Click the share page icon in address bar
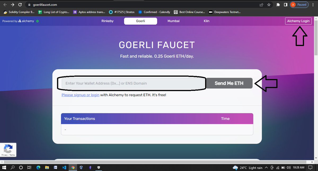The width and height of the screenshot is (318, 171). pos(262,5)
